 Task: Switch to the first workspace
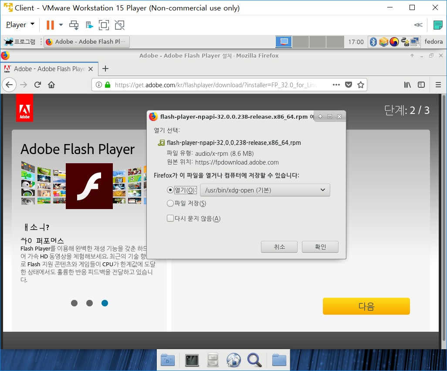pos(284,42)
